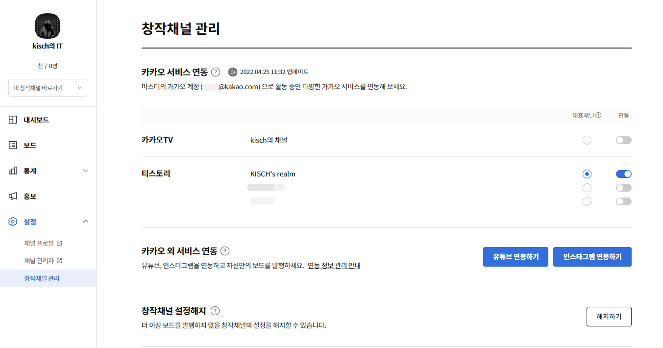Click the 통계 bar chart icon
The width and height of the screenshot is (663, 348).
(x=13, y=171)
